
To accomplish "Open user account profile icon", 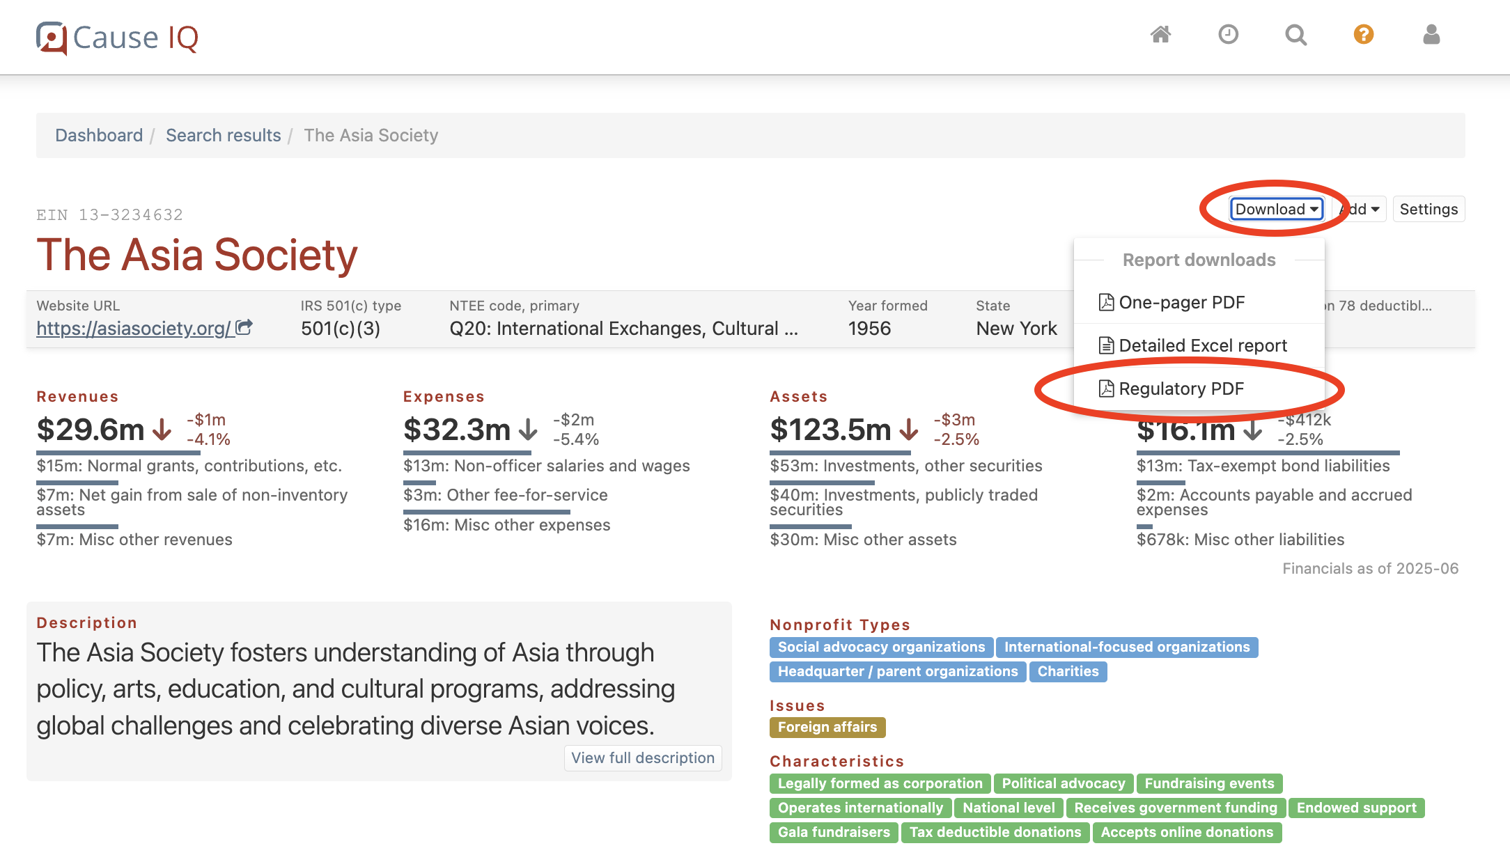I will (1431, 34).
